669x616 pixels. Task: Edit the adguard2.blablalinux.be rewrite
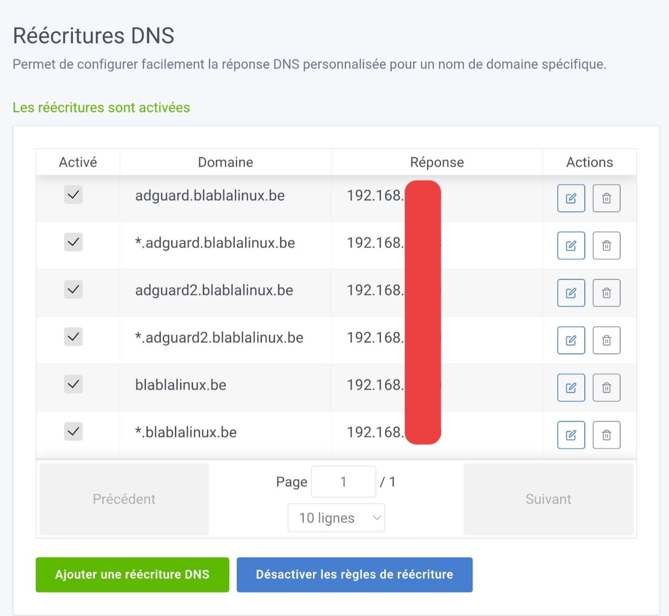click(x=571, y=293)
